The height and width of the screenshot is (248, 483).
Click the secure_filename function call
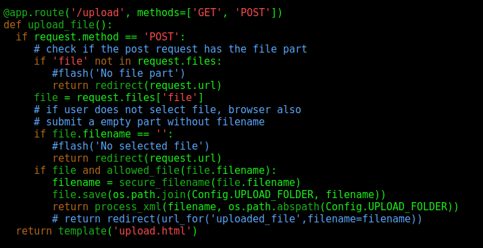click(x=210, y=183)
